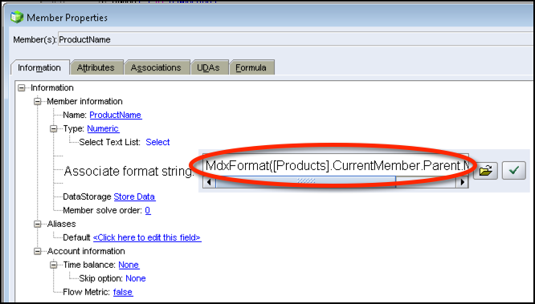
Task: Click the Select Text List label
Action: [x=109, y=142]
